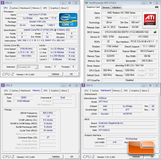This screenshot has height=160, width=161.
Task: Click Validate in Memory CPU-Z window
Action: click(56, 157)
